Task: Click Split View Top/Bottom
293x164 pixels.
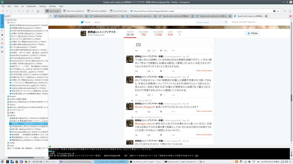Action: pos(74,11)
